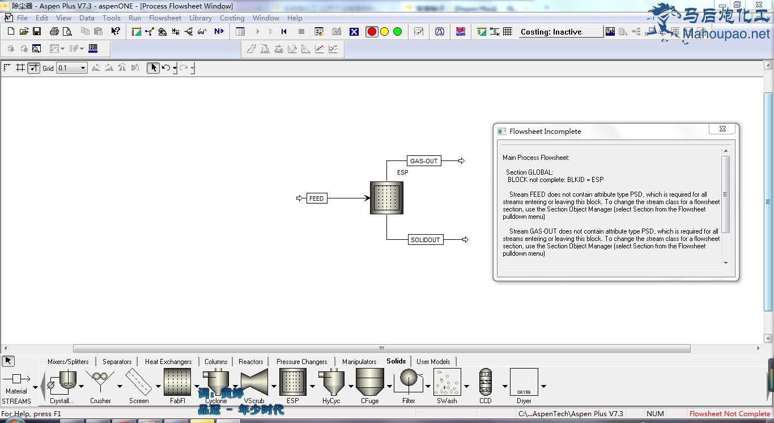The height and width of the screenshot is (423, 774).
Task: Expand ESP icon variants dropdown
Action: (x=312, y=387)
